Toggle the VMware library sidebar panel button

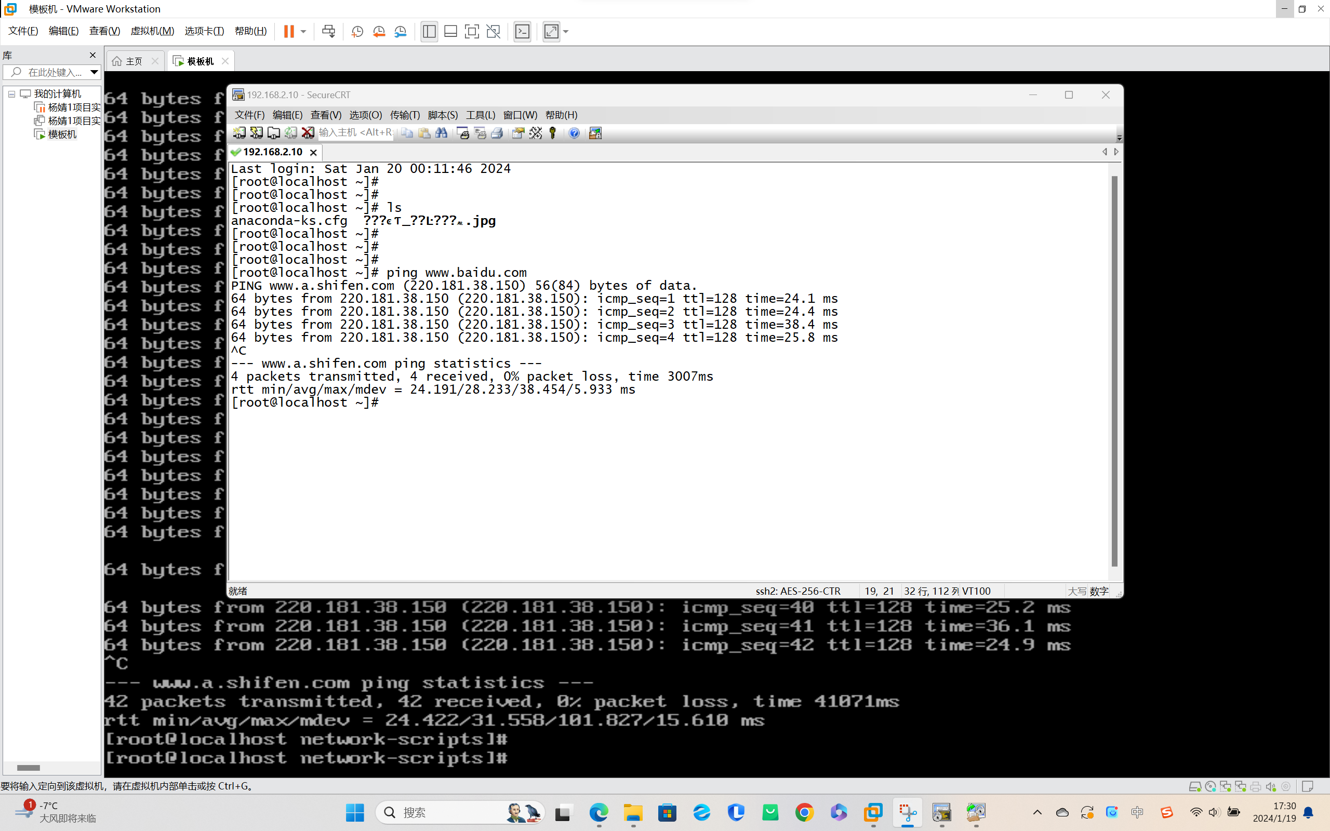click(429, 31)
